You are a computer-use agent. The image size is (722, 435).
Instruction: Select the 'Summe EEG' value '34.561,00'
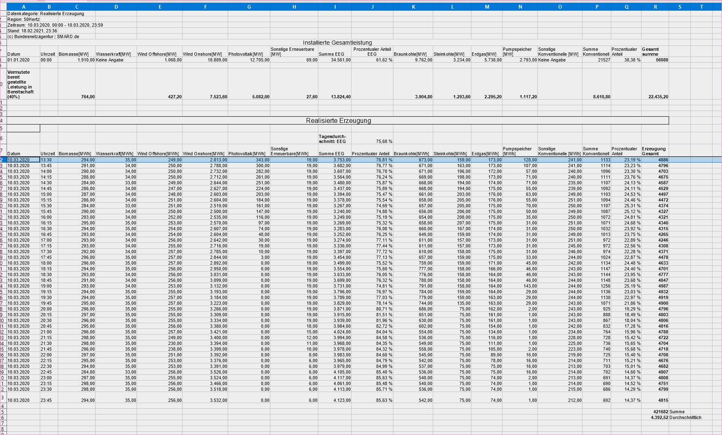tap(335, 60)
